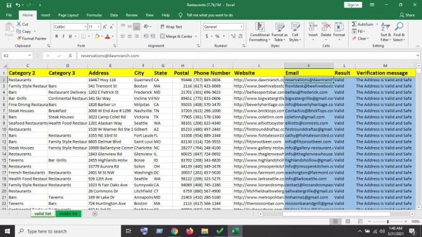Image resolution: width=422 pixels, height=237 pixels.
Task: Open Find & Select menu
Action: [x=399, y=32]
